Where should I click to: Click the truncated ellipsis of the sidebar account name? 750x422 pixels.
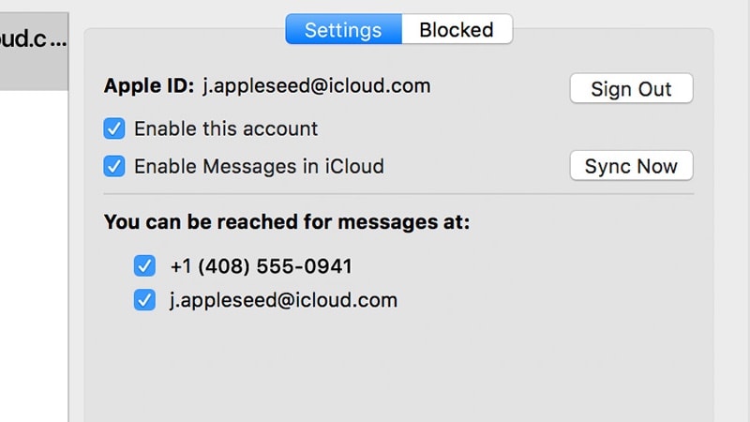pos(58,40)
